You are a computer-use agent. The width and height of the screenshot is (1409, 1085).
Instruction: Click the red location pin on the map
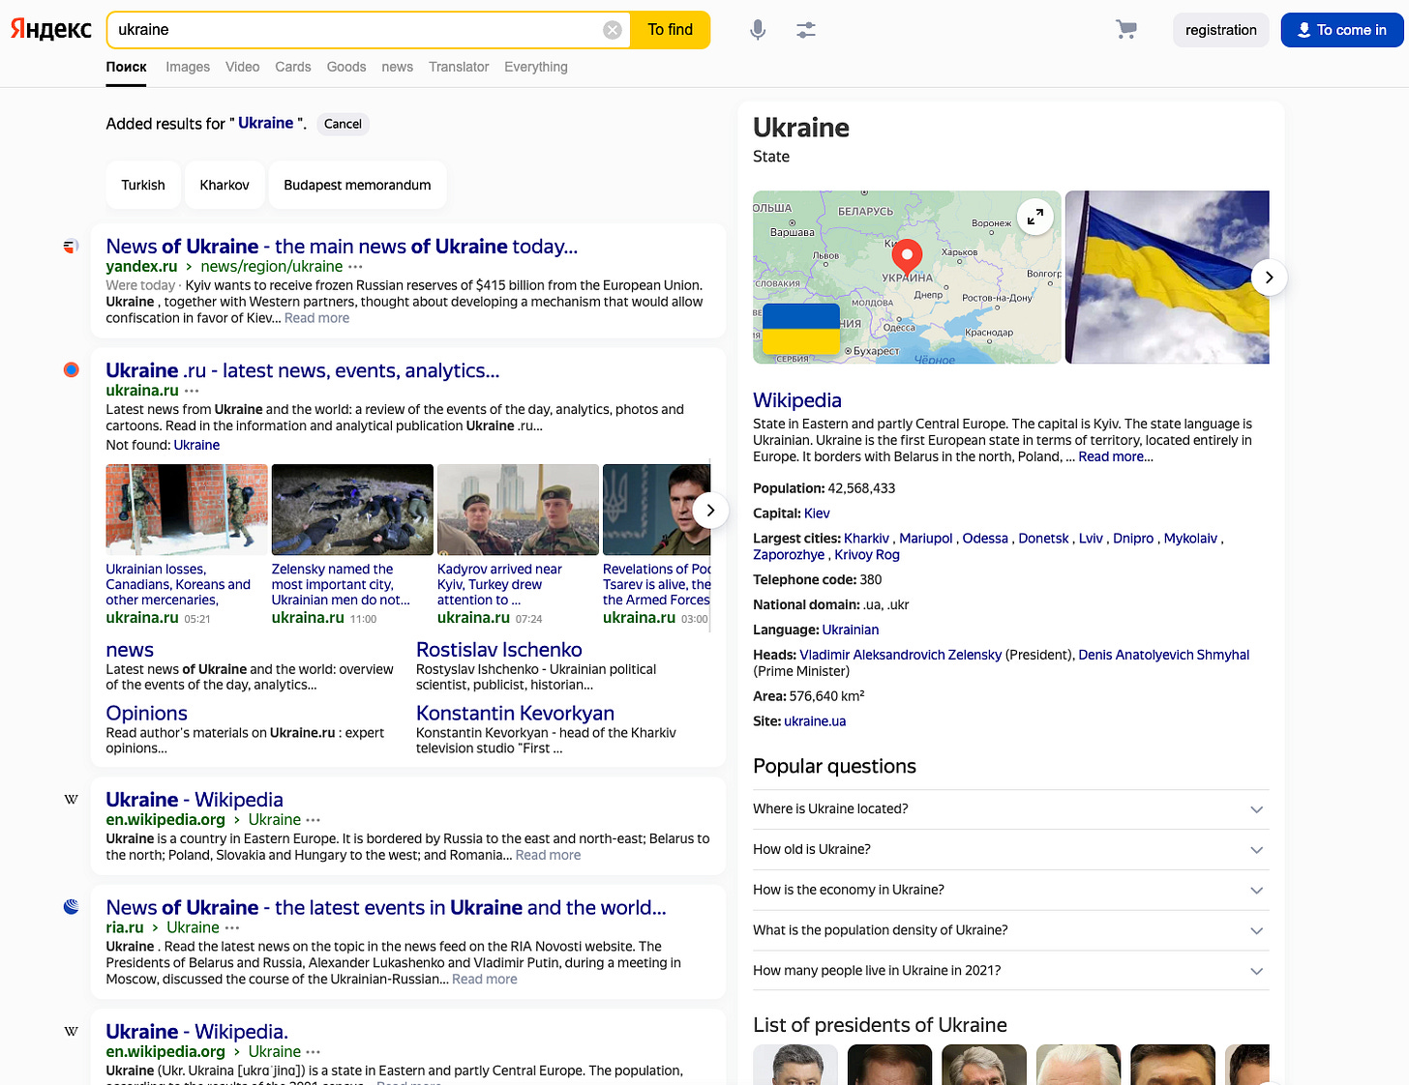point(907,257)
